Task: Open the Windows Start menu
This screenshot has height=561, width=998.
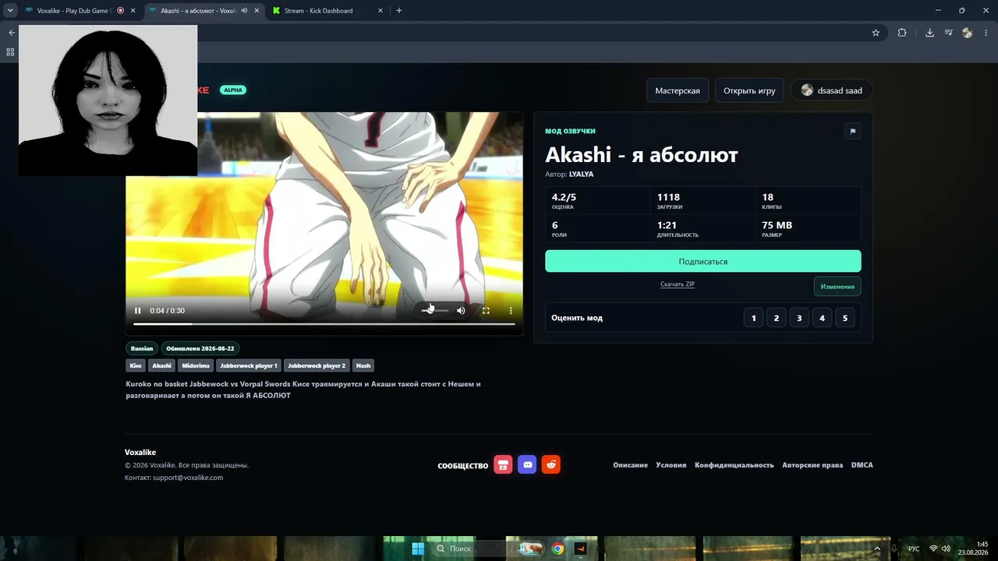Action: click(418, 549)
